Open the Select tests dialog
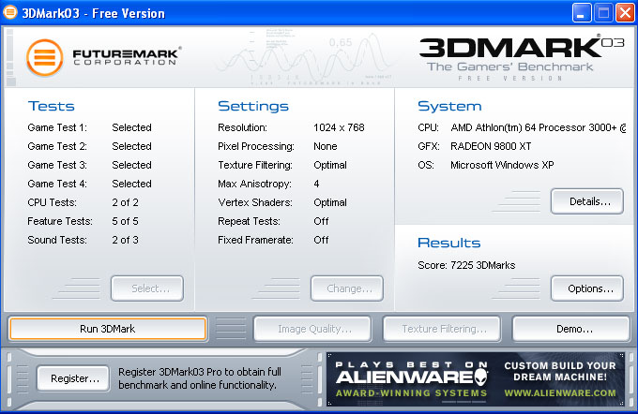 (x=147, y=288)
